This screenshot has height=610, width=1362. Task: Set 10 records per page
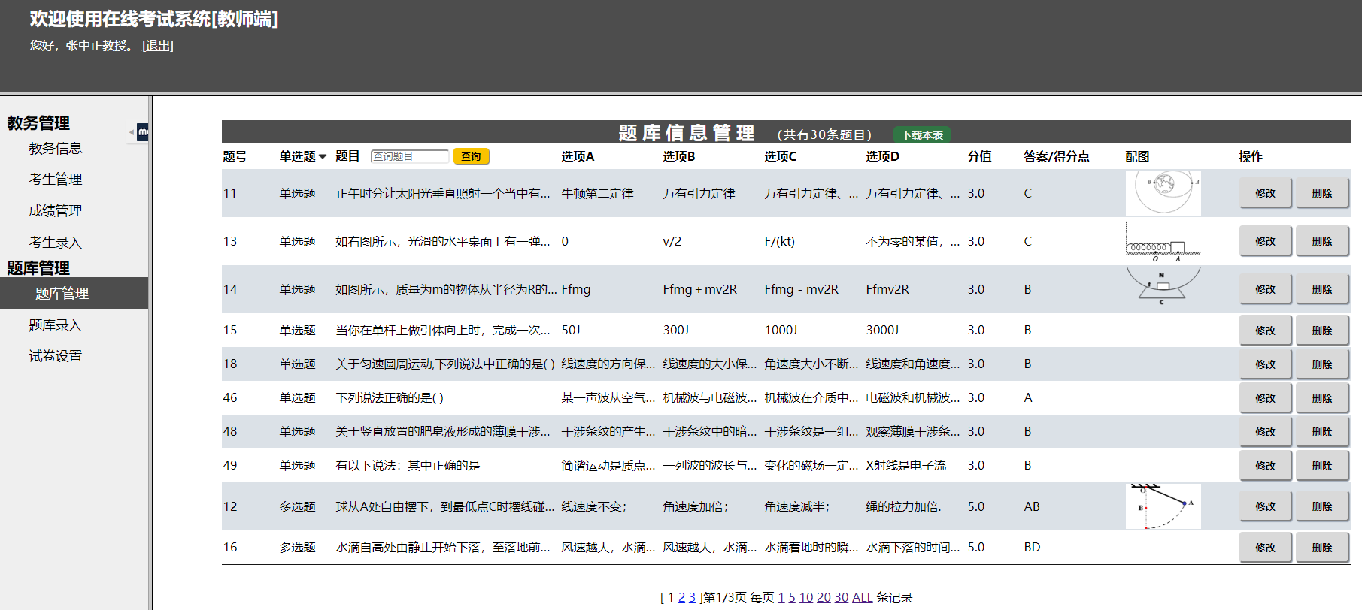tap(806, 598)
